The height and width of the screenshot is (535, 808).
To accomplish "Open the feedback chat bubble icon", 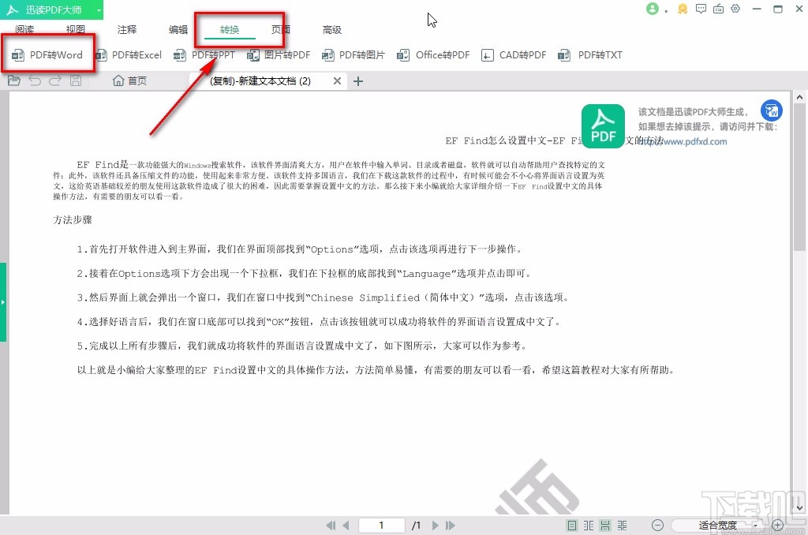I will pyautogui.click(x=701, y=9).
